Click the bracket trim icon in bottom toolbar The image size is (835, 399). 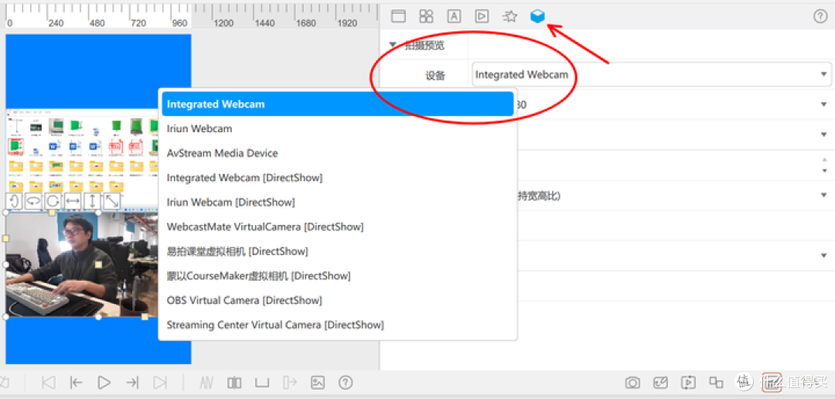pos(262,382)
